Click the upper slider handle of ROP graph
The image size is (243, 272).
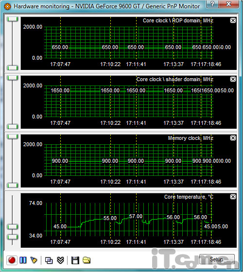point(13,19)
